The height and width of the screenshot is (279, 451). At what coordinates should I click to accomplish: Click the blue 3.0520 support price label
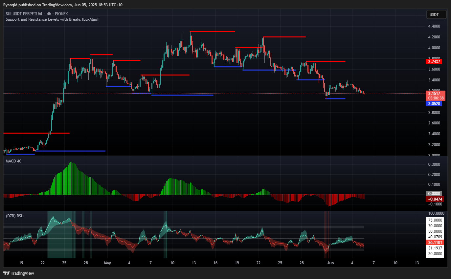(434, 103)
